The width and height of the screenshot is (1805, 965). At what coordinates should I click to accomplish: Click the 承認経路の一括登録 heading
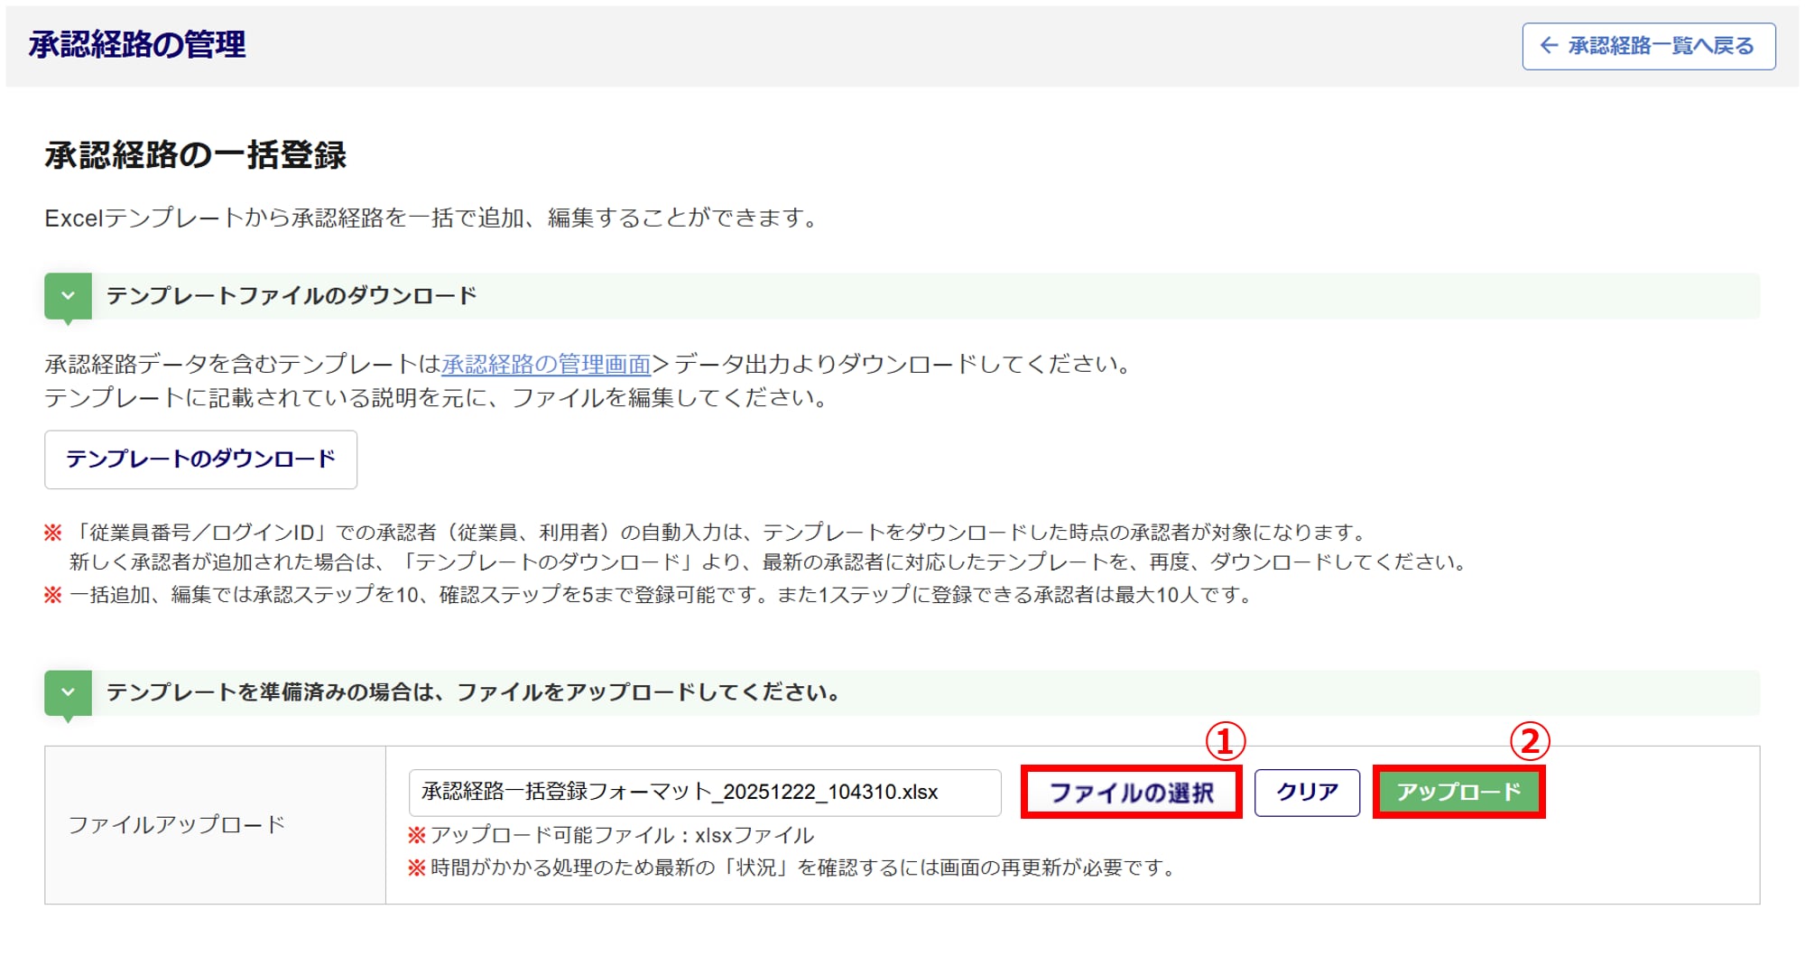click(x=195, y=155)
